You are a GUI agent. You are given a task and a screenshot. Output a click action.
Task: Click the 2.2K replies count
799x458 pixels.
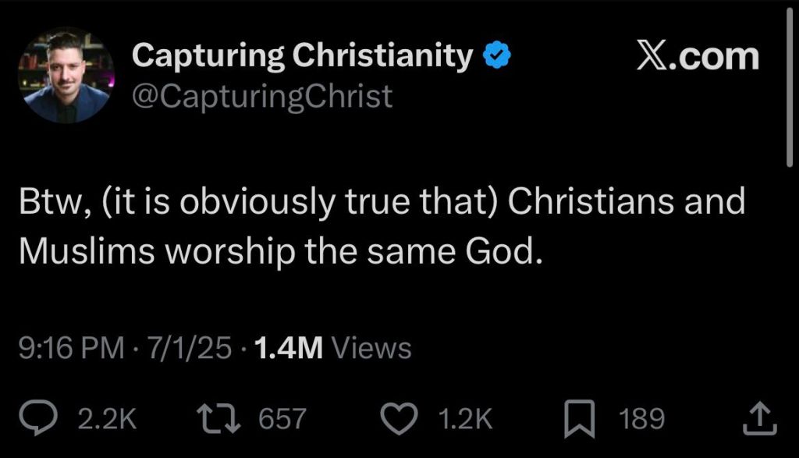pyautogui.click(x=108, y=419)
